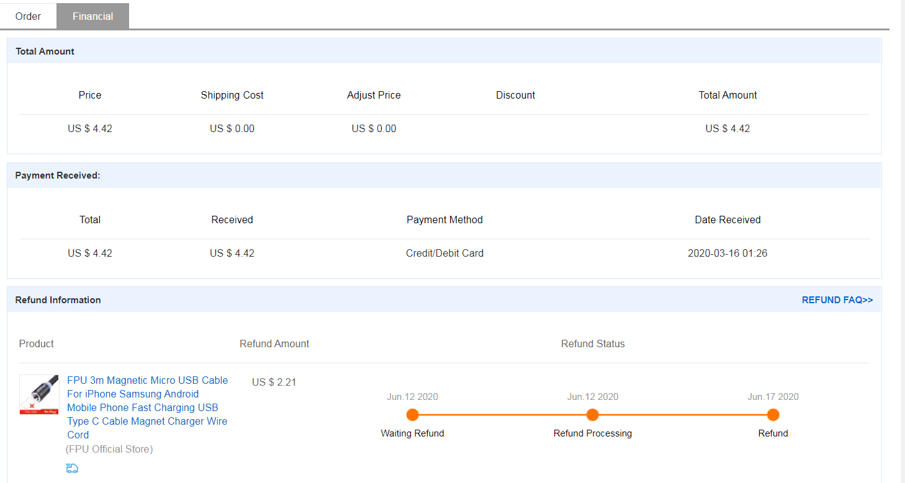Open the REFUND FAQ link
The width and height of the screenshot is (905, 483).
837,300
